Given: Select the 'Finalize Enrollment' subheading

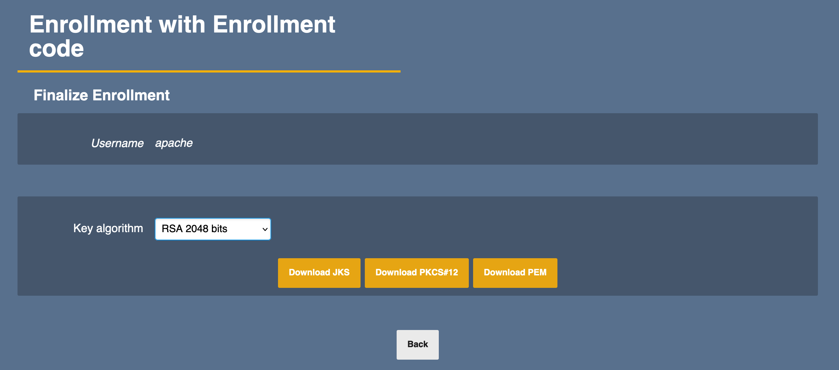Looking at the screenshot, I should click(x=101, y=95).
